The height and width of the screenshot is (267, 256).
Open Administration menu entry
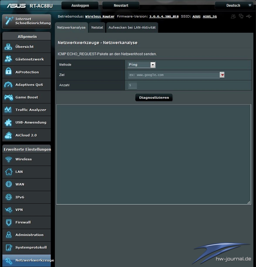tap(27, 235)
